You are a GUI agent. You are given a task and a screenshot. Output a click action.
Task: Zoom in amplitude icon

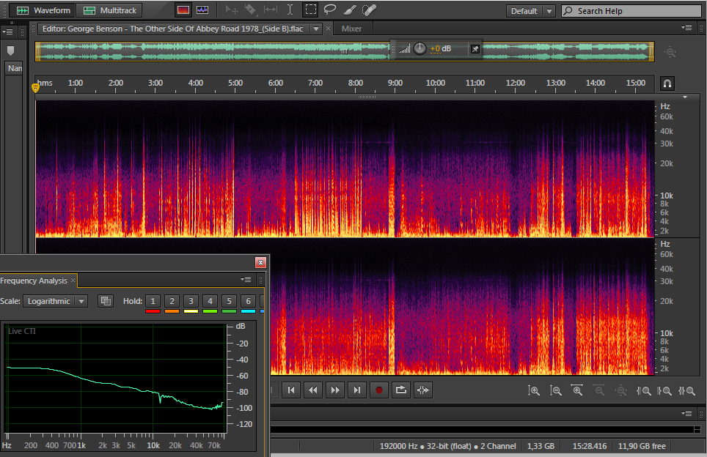pyautogui.click(x=534, y=390)
